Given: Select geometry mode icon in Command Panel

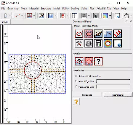Looking at the screenshot, I should click(x=79, y=34).
